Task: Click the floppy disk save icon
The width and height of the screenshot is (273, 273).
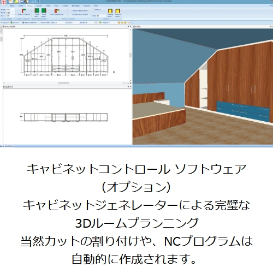Action: tap(22, 2)
